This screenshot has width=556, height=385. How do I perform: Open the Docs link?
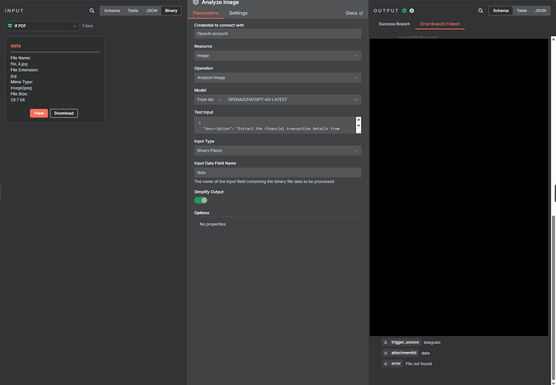click(355, 13)
